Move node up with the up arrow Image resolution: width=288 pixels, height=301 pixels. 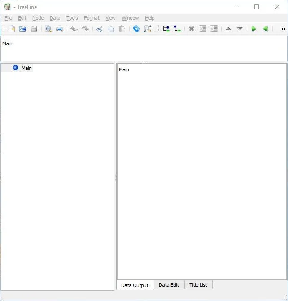(228, 29)
